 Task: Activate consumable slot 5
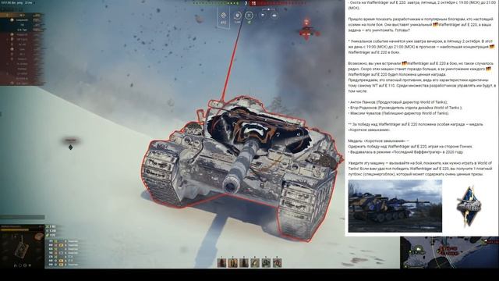[x=266, y=263]
